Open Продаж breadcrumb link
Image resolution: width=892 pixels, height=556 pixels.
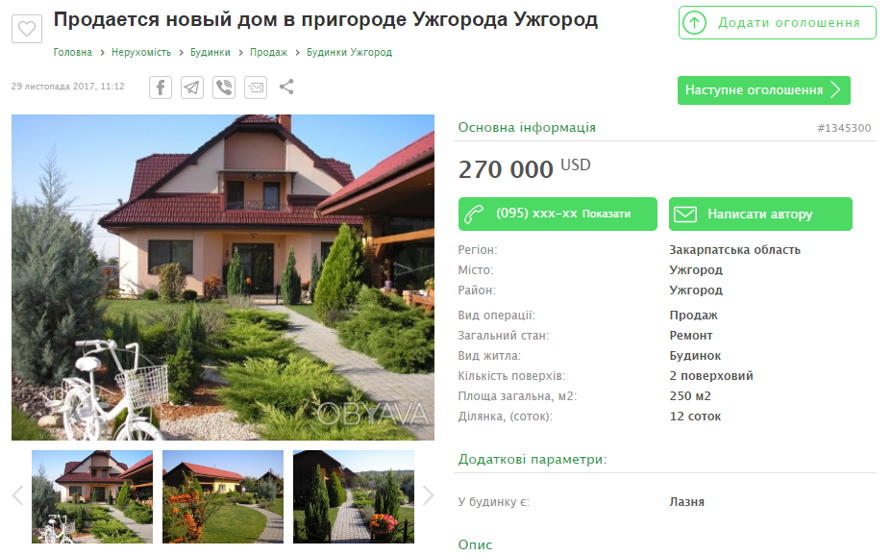click(x=268, y=52)
